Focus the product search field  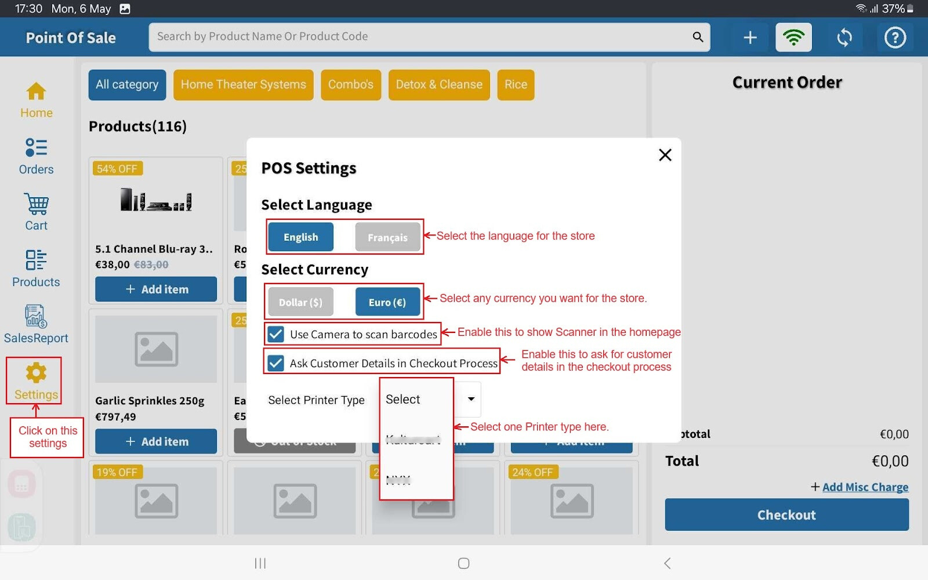pos(420,37)
